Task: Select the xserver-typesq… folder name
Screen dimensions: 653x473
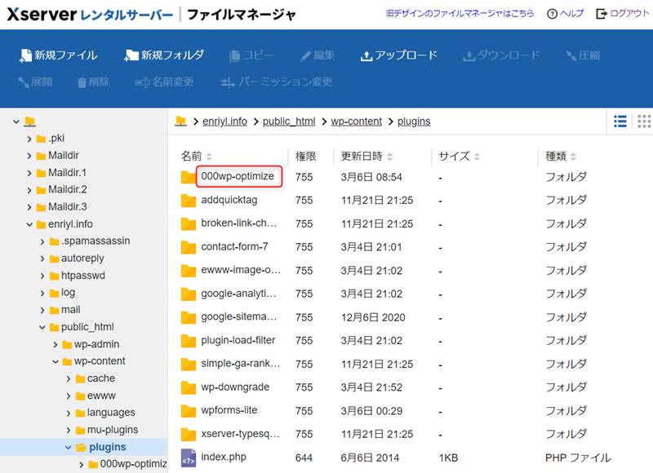Action: pyautogui.click(x=240, y=434)
